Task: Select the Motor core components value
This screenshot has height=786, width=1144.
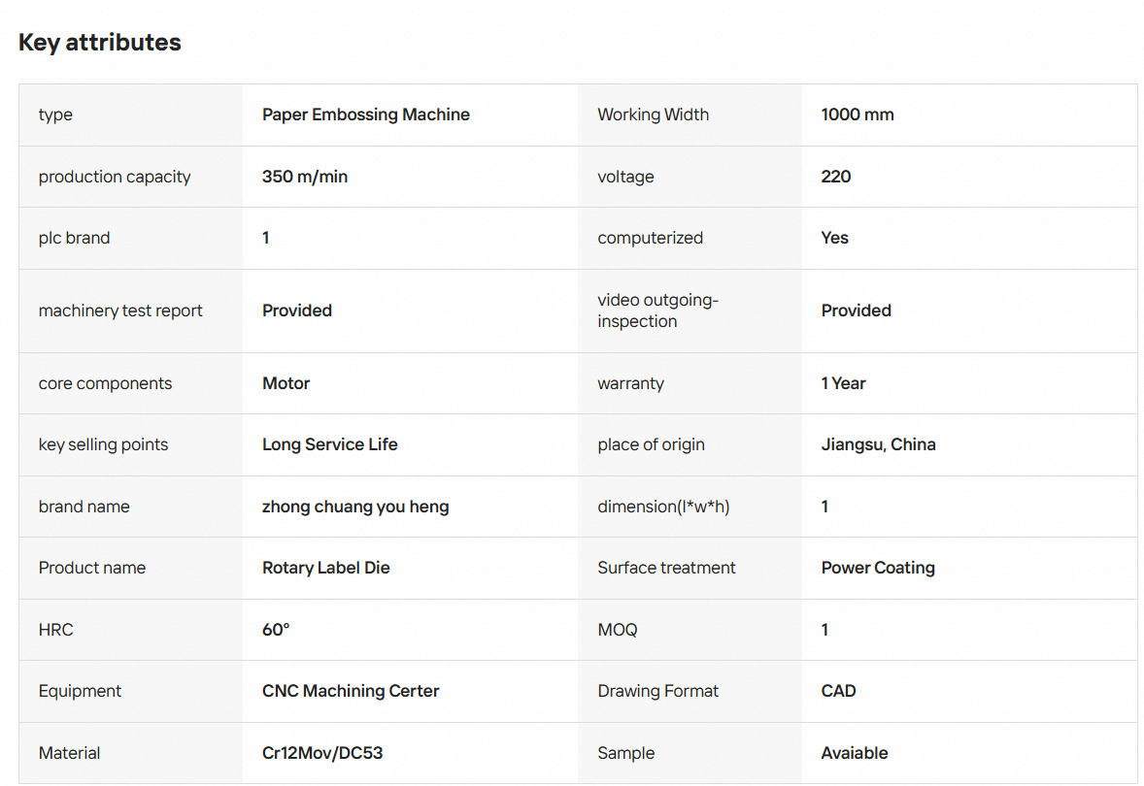Action: pos(286,383)
